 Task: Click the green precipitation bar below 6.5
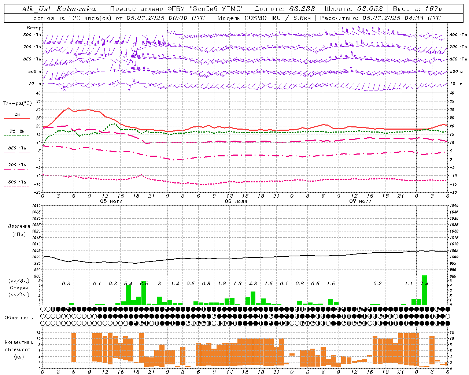(x=144, y=293)
